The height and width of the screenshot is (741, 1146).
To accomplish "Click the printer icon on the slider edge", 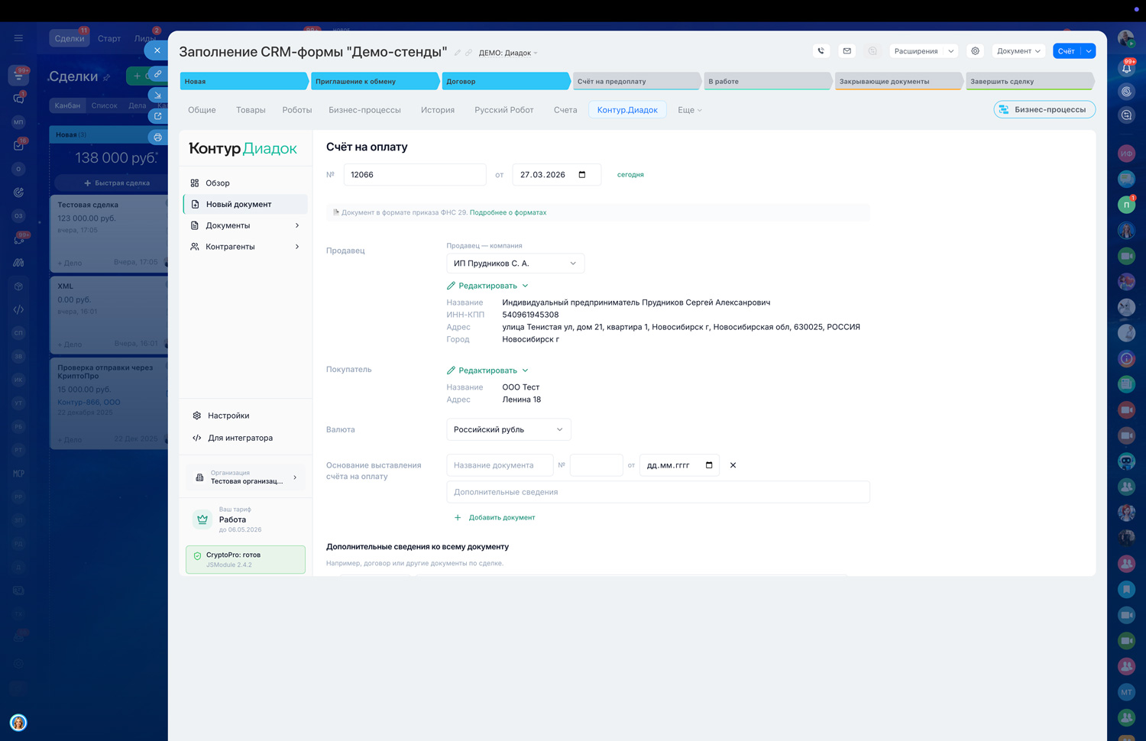I will pyautogui.click(x=157, y=138).
